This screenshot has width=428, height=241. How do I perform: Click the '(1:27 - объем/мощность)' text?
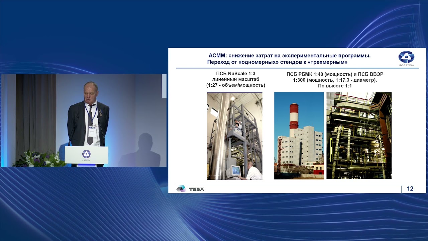coord(235,85)
